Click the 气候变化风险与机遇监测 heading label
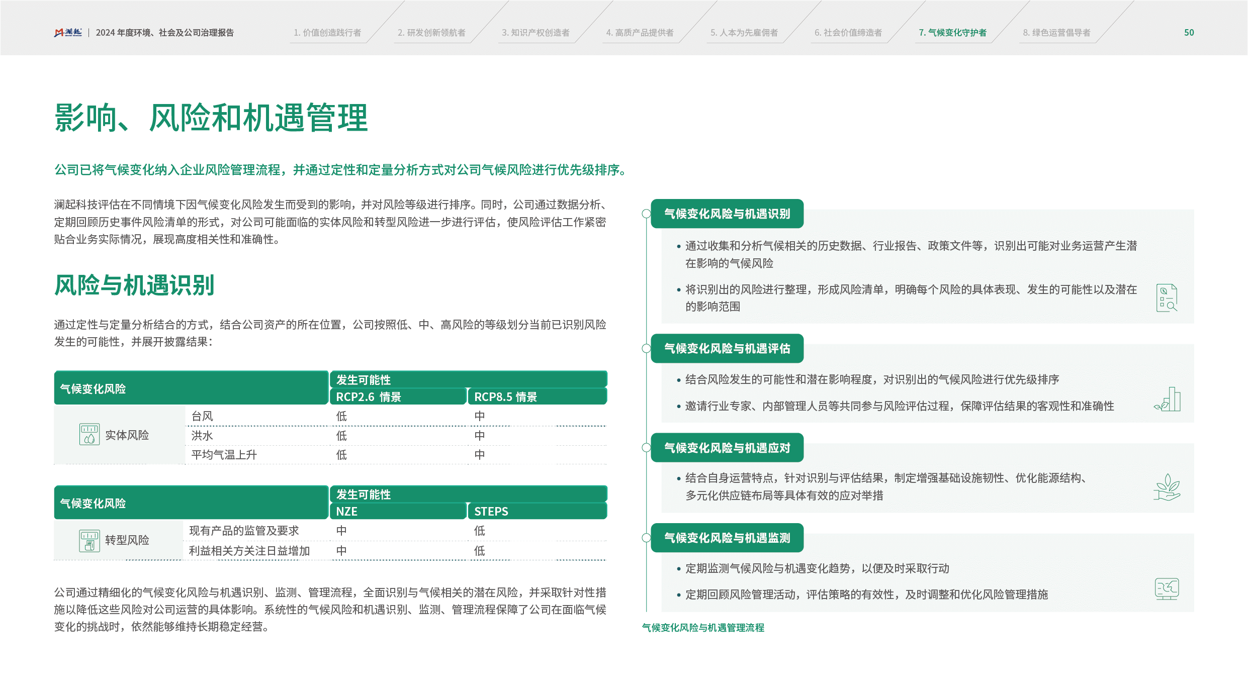This screenshot has width=1248, height=698. point(727,538)
